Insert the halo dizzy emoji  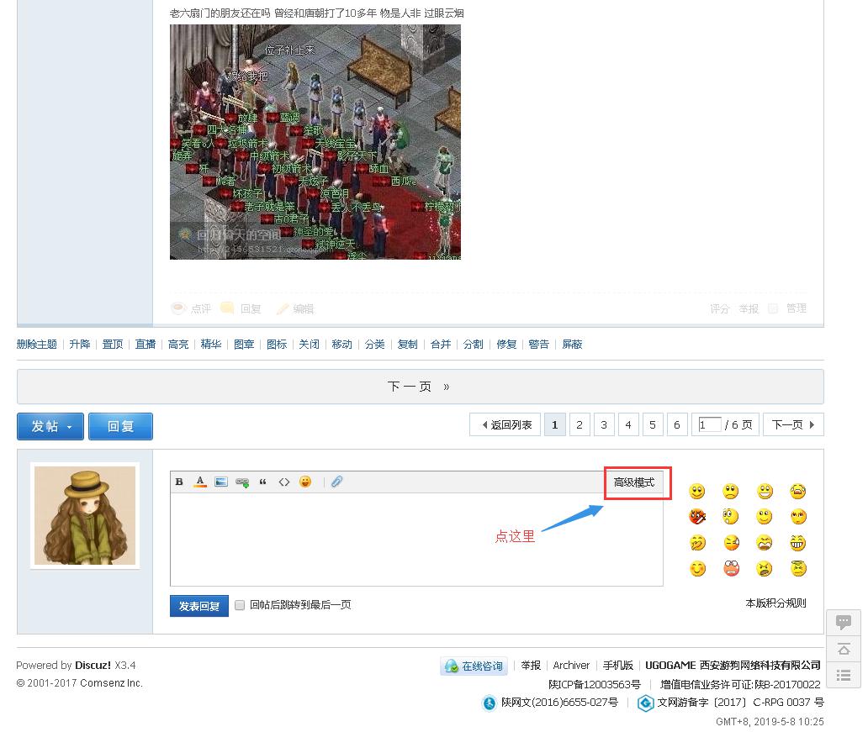point(797,568)
